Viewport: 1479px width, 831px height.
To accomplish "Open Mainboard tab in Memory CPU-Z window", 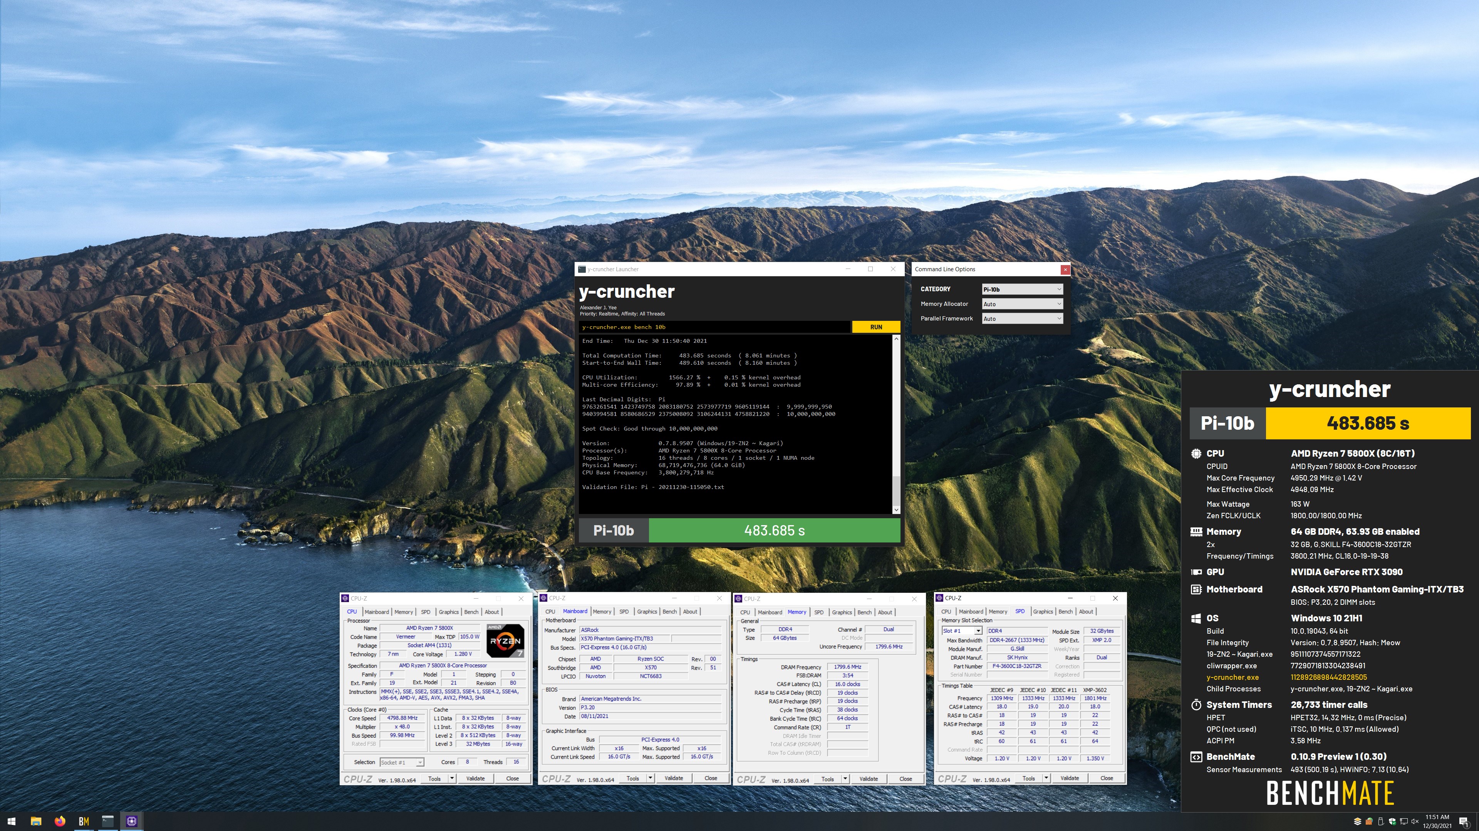I will click(770, 612).
